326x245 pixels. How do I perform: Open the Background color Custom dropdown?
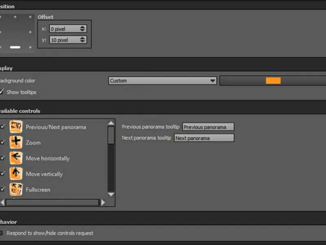162,80
